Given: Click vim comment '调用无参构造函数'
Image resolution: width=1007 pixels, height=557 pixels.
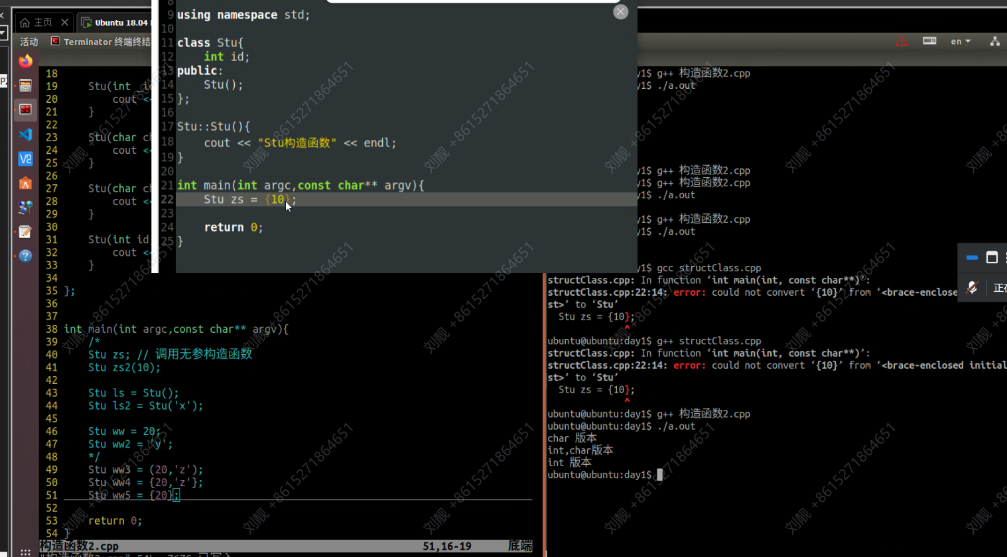Looking at the screenshot, I should [x=204, y=354].
